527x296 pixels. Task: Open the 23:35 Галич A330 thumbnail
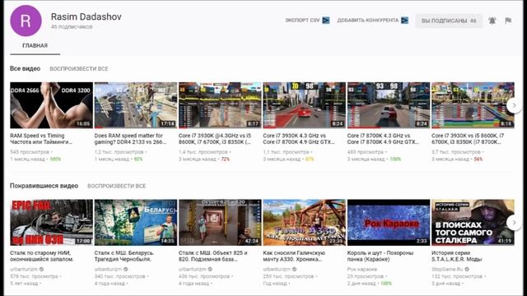tap(304, 223)
